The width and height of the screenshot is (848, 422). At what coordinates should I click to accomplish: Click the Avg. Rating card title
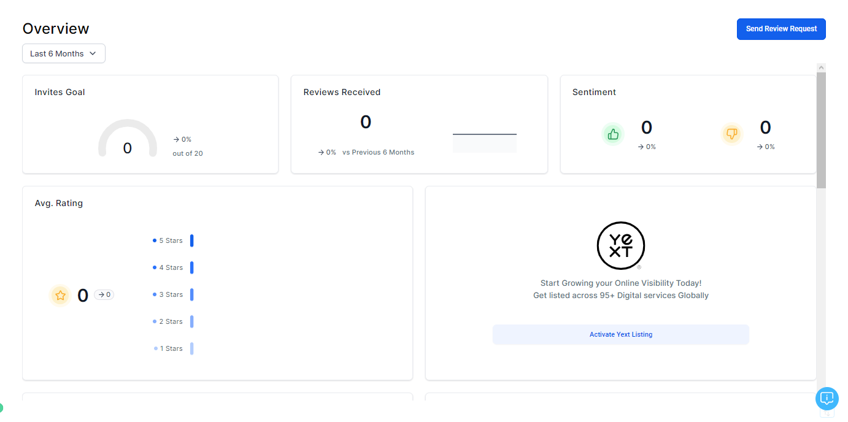tap(59, 203)
